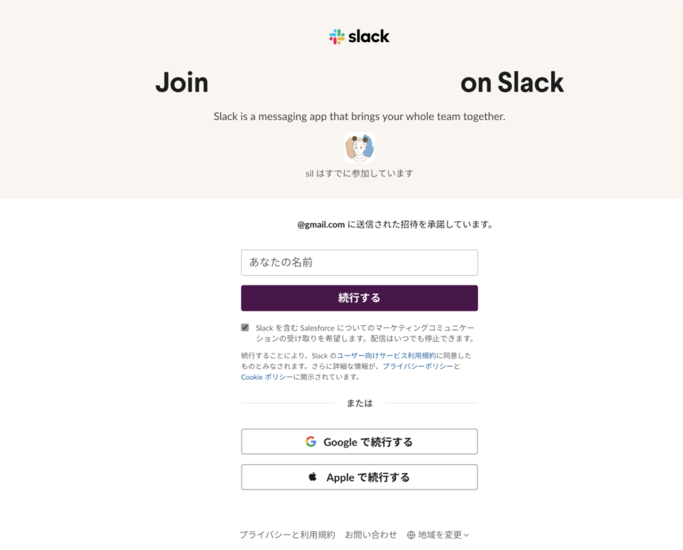Open the footer プライバシーと利用規約 link
683x550 pixels.
point(287,535)
